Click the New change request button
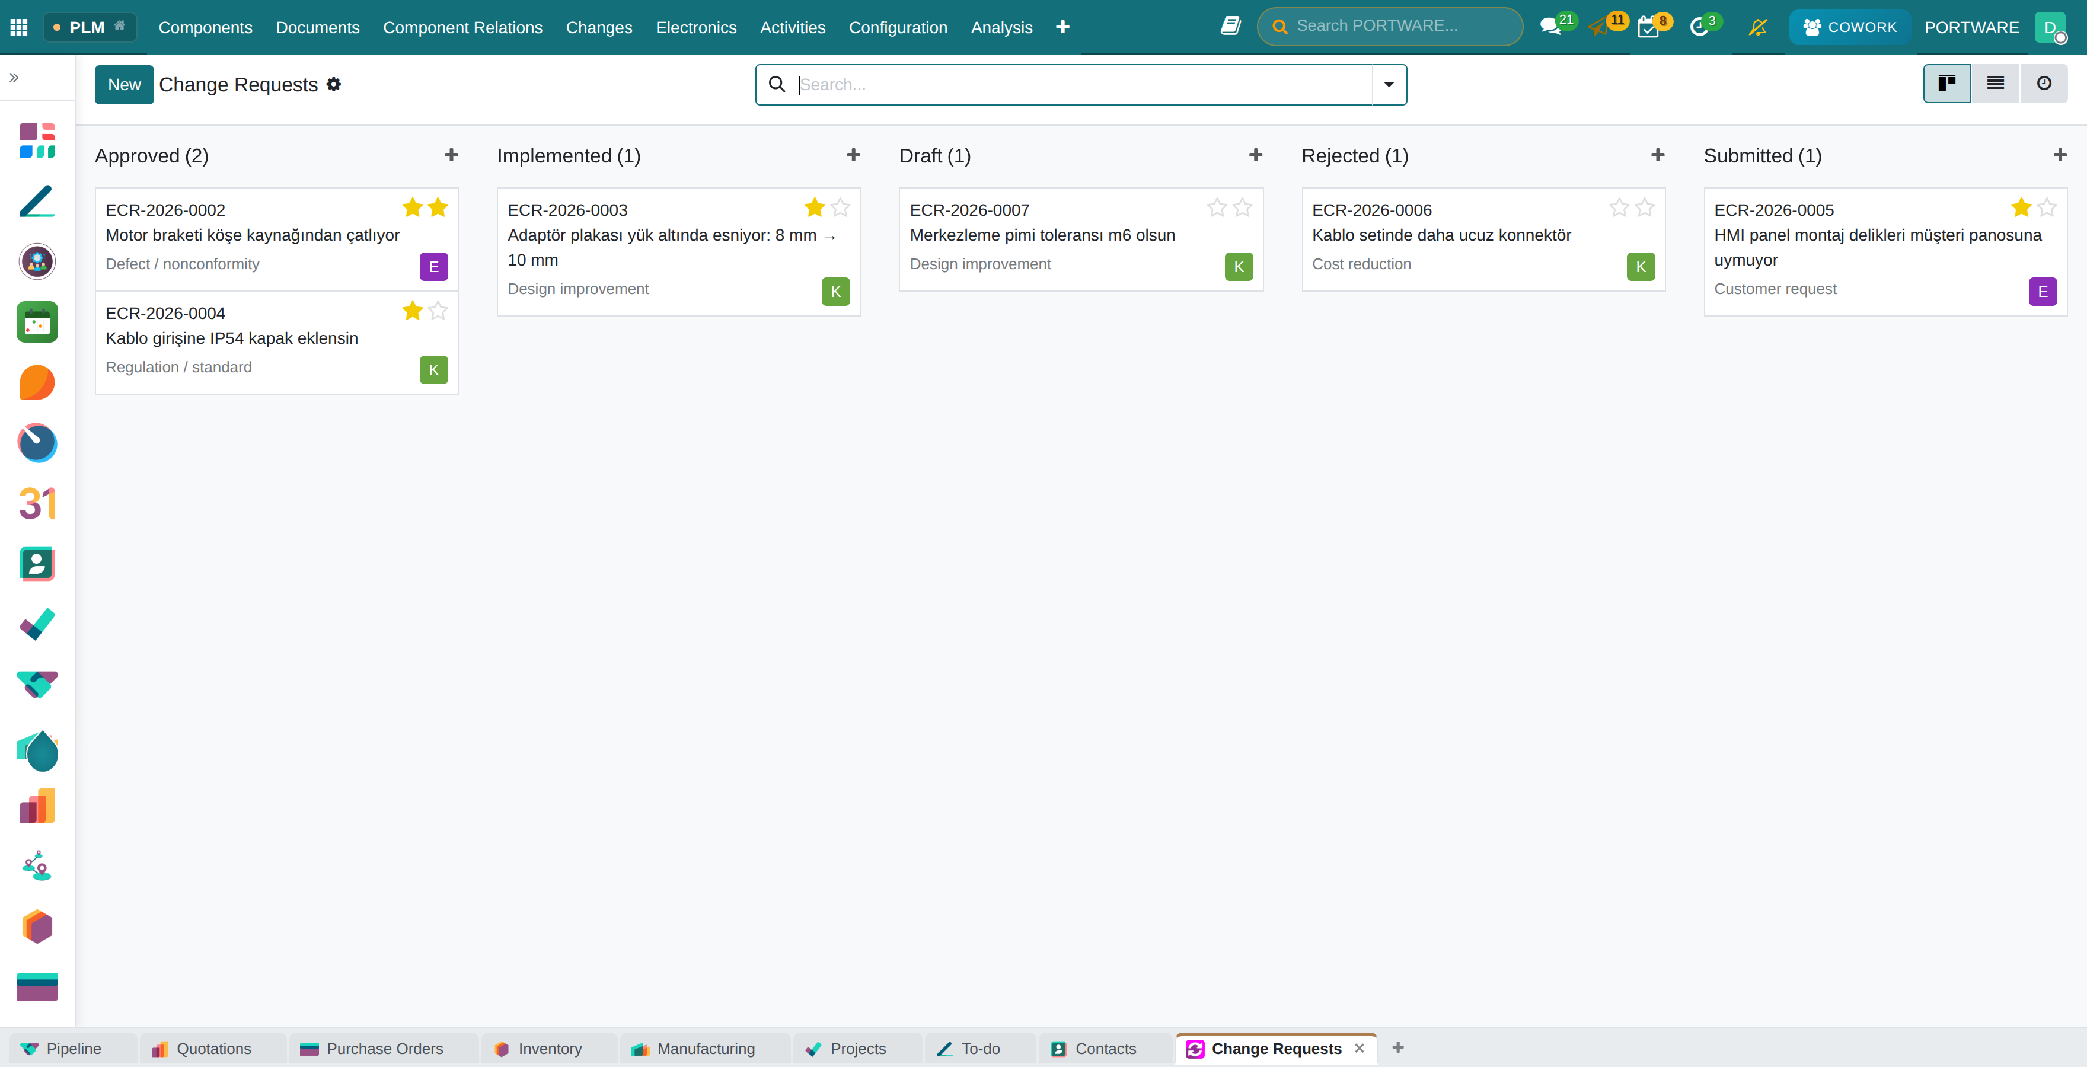2087x1067 pixels. click(x=124, y=84)
